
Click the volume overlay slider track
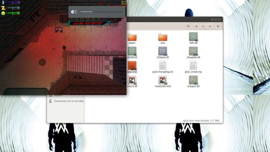[102, 12]
